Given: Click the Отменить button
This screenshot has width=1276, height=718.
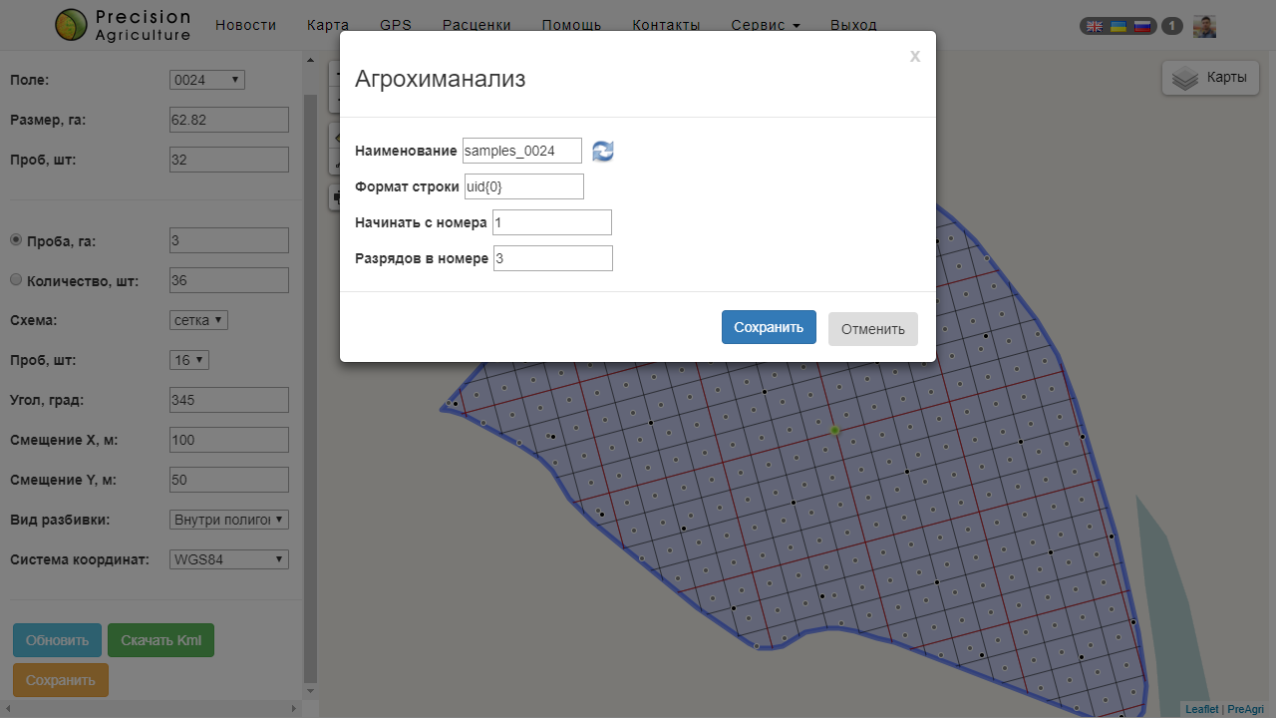Looking at the screenshot, I should coord(872,329).
